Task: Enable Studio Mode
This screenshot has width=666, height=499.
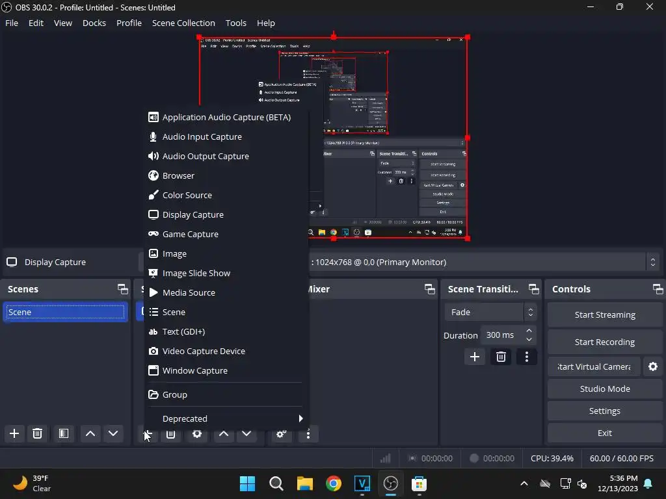Action: [605, 389]
